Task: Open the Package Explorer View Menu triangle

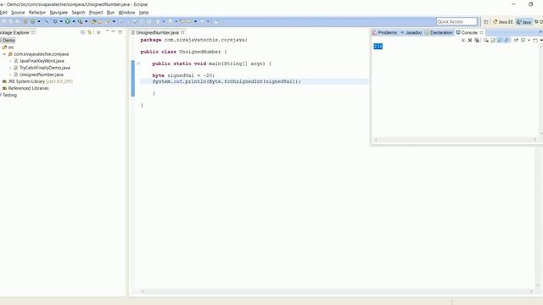Action: point(107,31)
